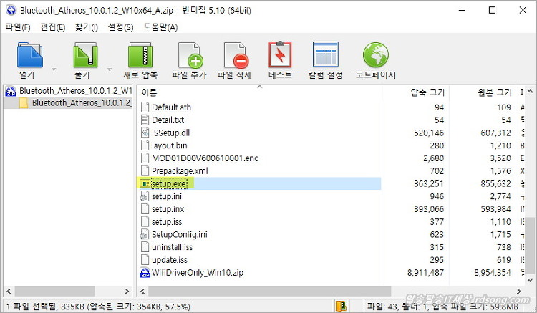This screenshot has height=313, width=537.
Task: Click the 새로 압축 (New archive) icon
Action: (x=140, y=56)
